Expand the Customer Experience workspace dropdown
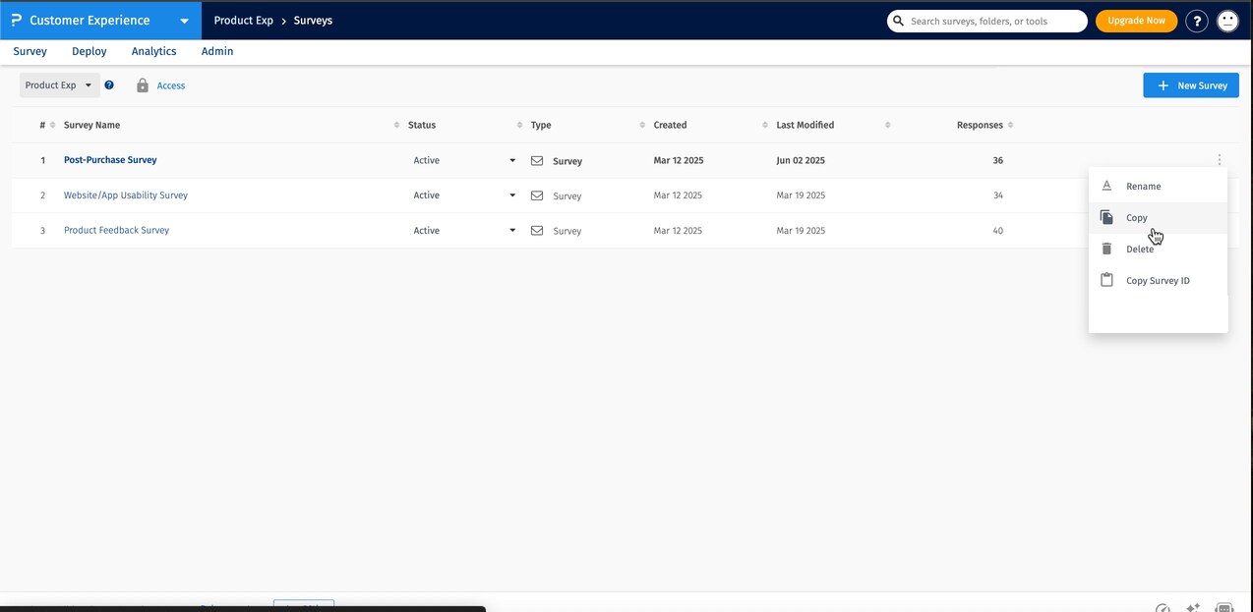1253x612 pixels. click(x=183, y=20)
